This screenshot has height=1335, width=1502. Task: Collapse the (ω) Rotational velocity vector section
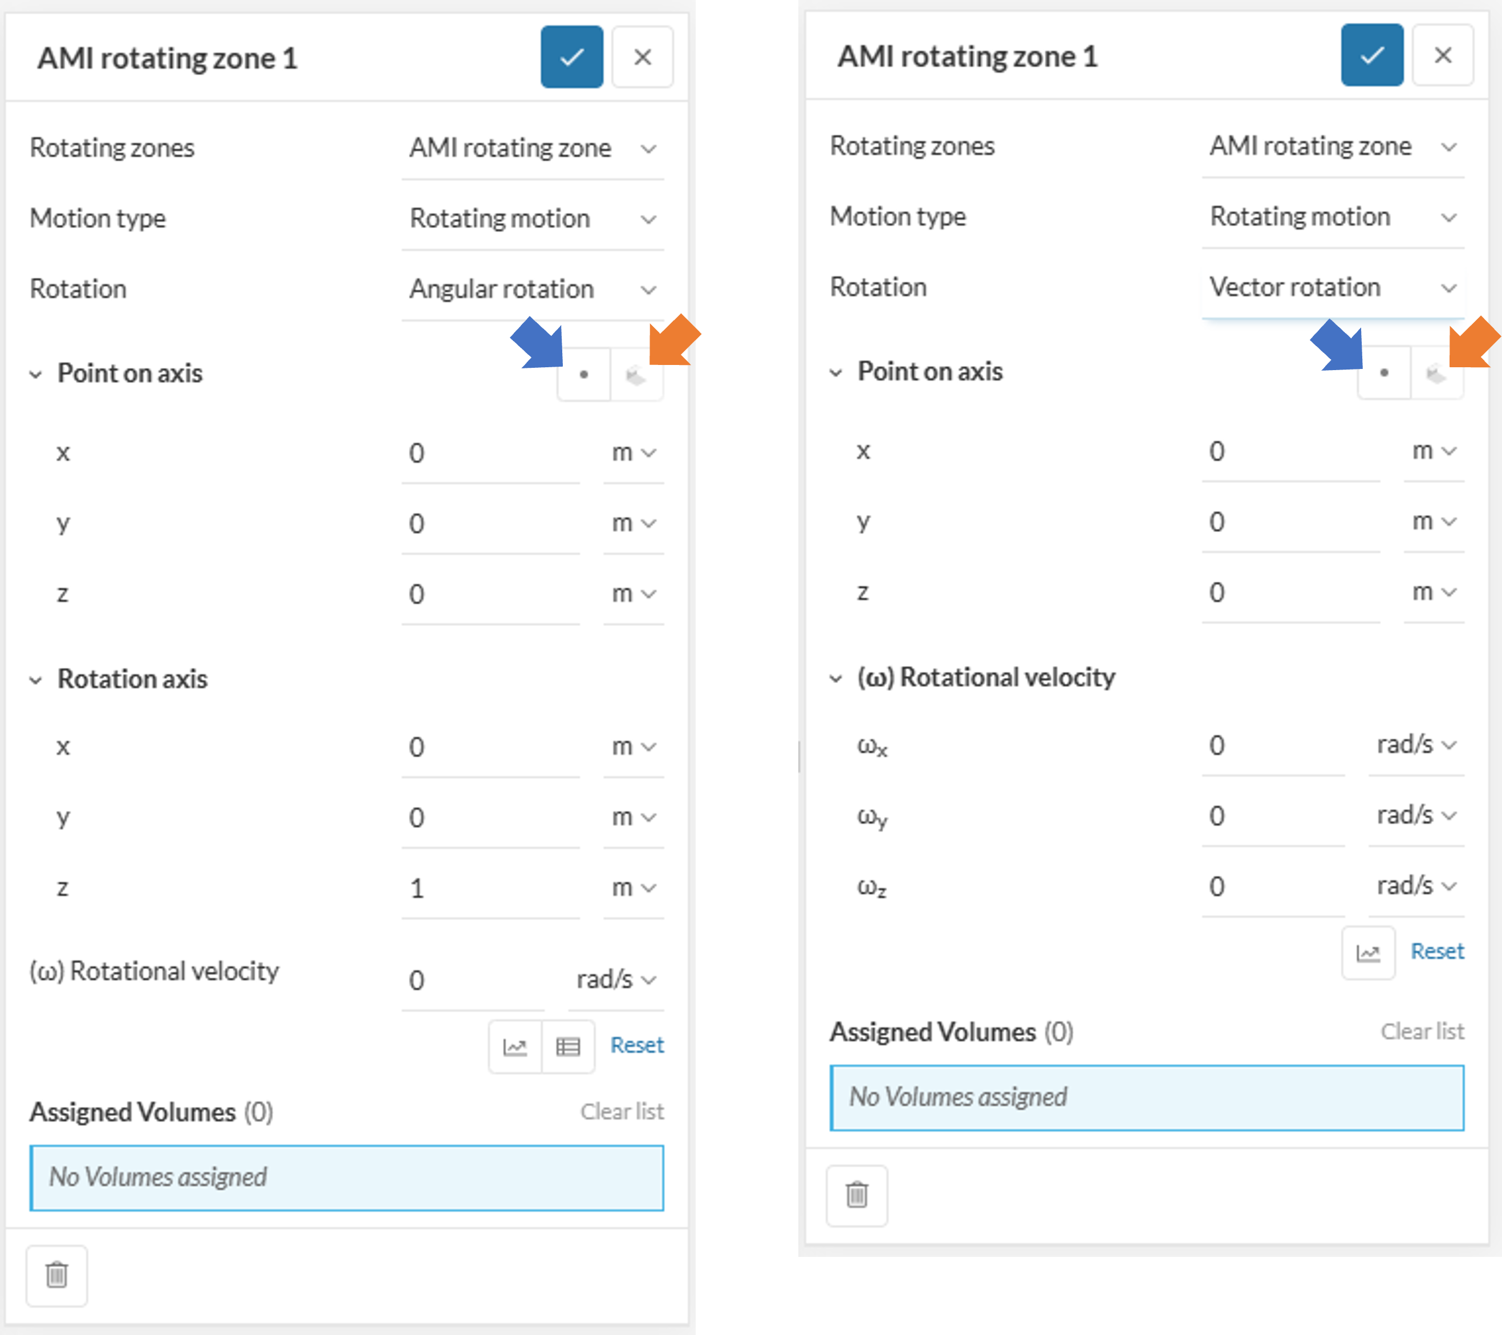835,677
